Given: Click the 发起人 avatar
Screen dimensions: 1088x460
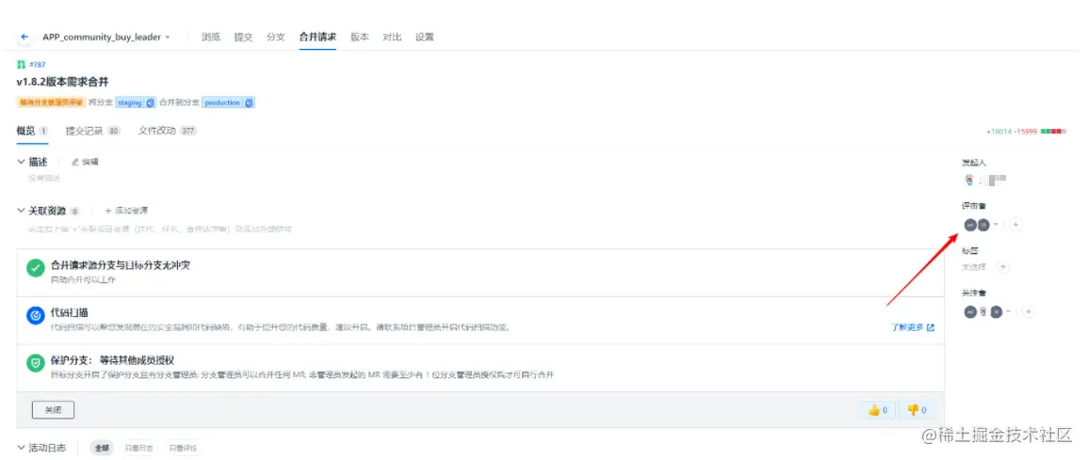Looking at the screenshot, I should [969, 180].
